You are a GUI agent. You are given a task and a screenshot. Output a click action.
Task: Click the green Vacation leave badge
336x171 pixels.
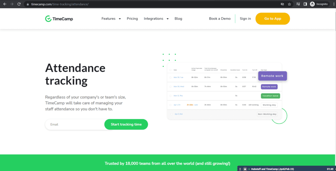click(x=270, y=96)
